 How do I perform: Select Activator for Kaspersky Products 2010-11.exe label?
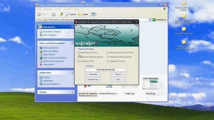click(x=88, y=95)
